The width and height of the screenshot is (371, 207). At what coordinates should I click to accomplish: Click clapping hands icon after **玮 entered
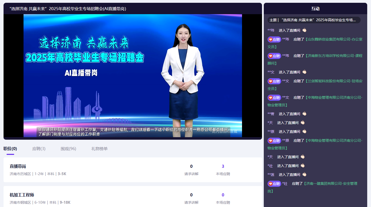tap(304, 30)
